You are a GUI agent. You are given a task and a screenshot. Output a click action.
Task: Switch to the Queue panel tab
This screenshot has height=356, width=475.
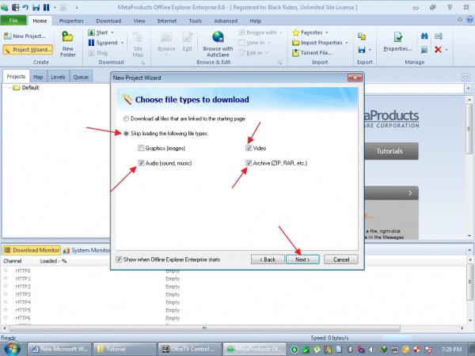click(x=81, y=77)
